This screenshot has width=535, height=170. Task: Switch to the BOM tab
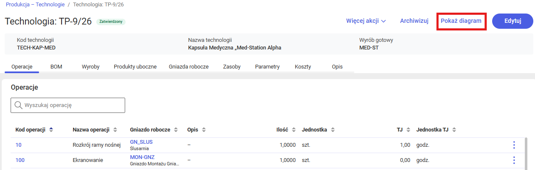point(56,67)
